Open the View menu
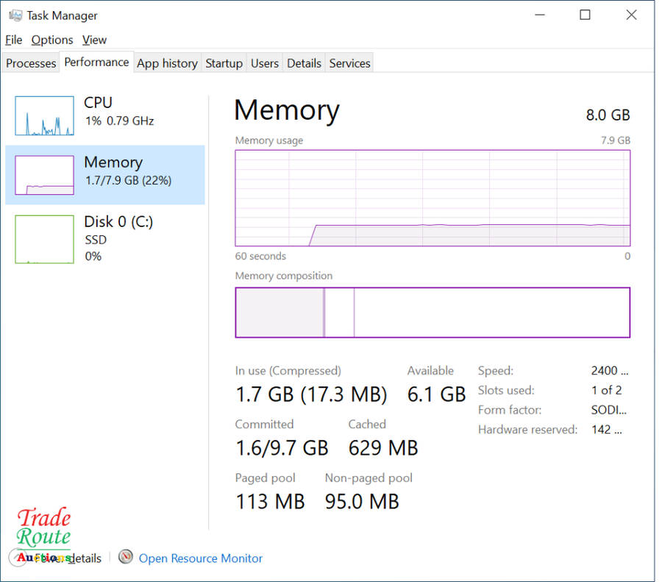The width and height of the screenshot is (662, 582). point(94,40)
